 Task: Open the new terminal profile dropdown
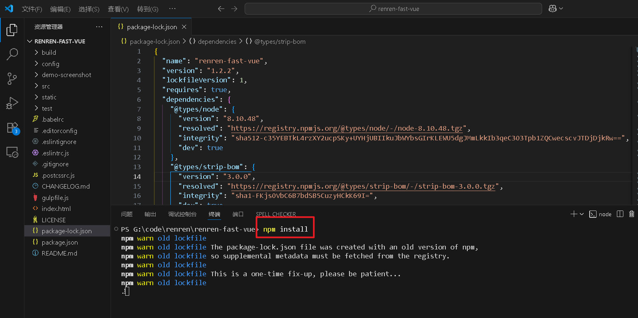582,214
